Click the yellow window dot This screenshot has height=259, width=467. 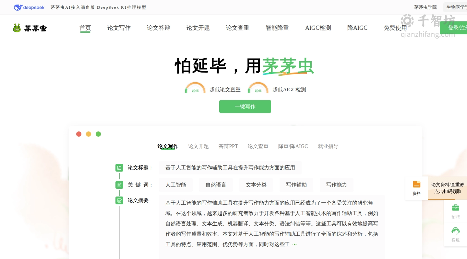(89, 134)
